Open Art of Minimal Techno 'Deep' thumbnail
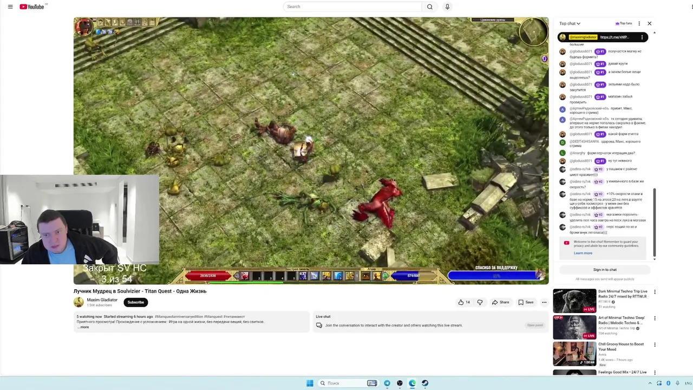 pyautogui.click(x=574, y=327)
